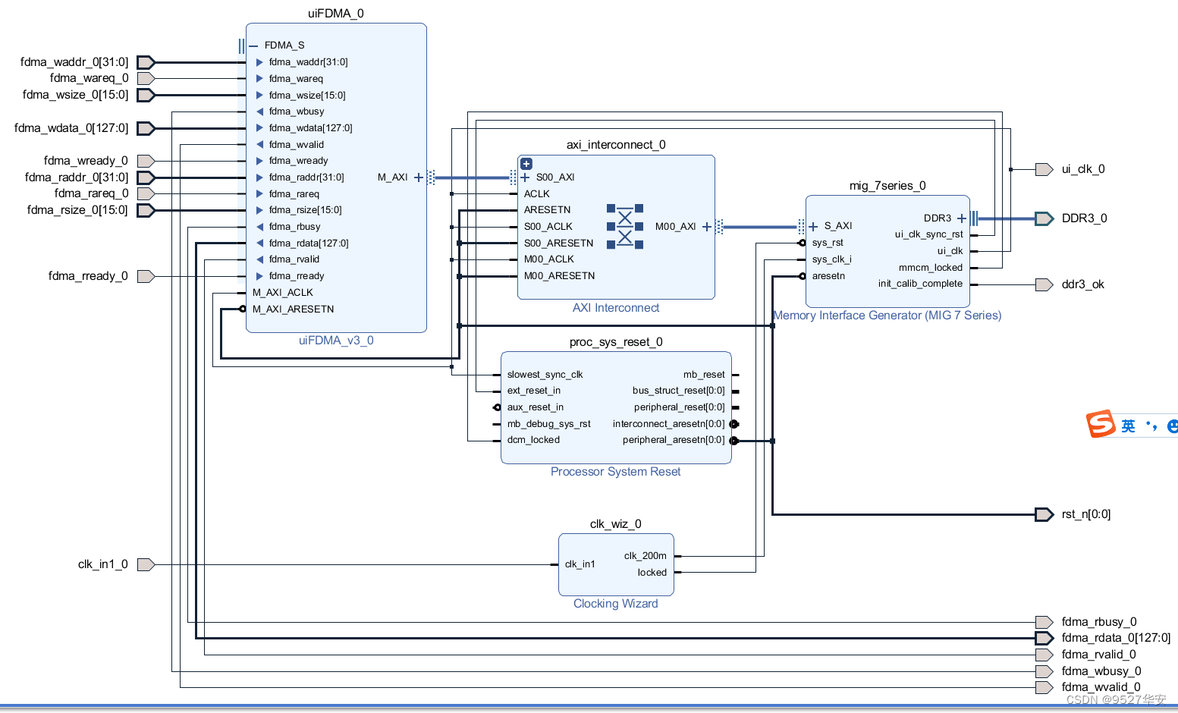Expand the DDR3 interface on mig_7series_0
Image resolution: width=1178 pixels, height=713 pixels.
(x=961, y=218)
